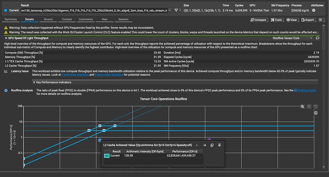Open the Profiling Guide link
This screenshot has width=329, height=177.
305,90
